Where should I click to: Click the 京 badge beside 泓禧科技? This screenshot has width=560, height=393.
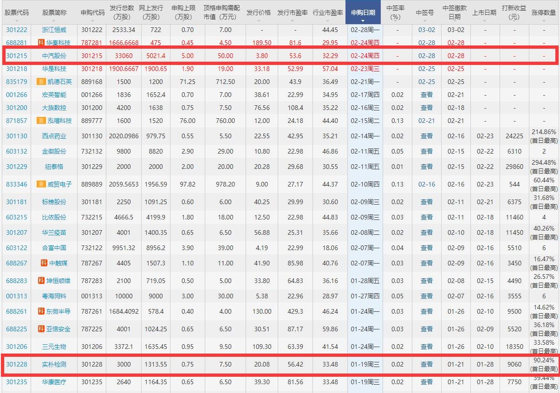41,121
